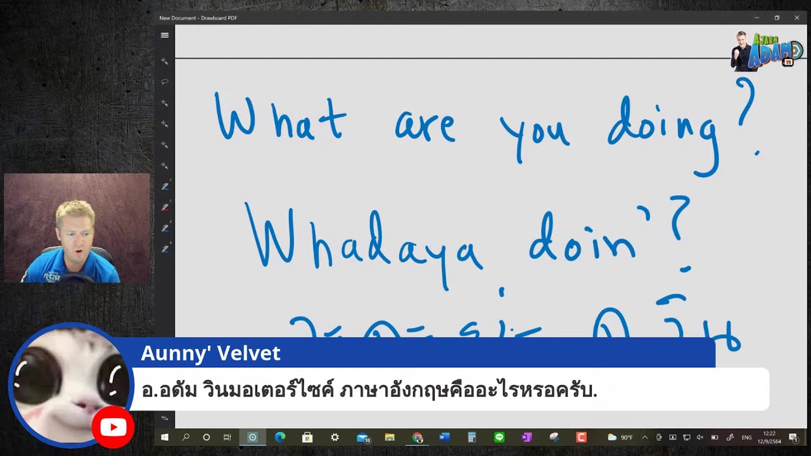The height and width of the screenshot is (456, 811).
Task: Check the battery status tray icon
Action: (x=715, y=437)
